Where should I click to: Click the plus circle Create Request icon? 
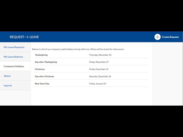click(158, 37)
